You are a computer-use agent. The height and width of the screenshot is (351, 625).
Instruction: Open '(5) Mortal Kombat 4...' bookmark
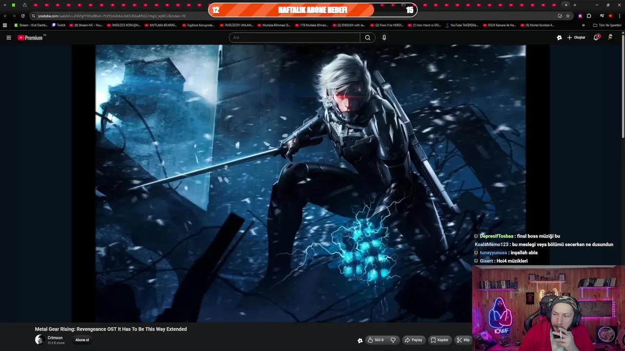point(537,25)
